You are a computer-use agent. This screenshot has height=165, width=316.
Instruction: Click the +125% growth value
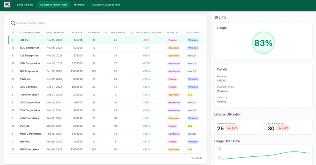point(146,63)
